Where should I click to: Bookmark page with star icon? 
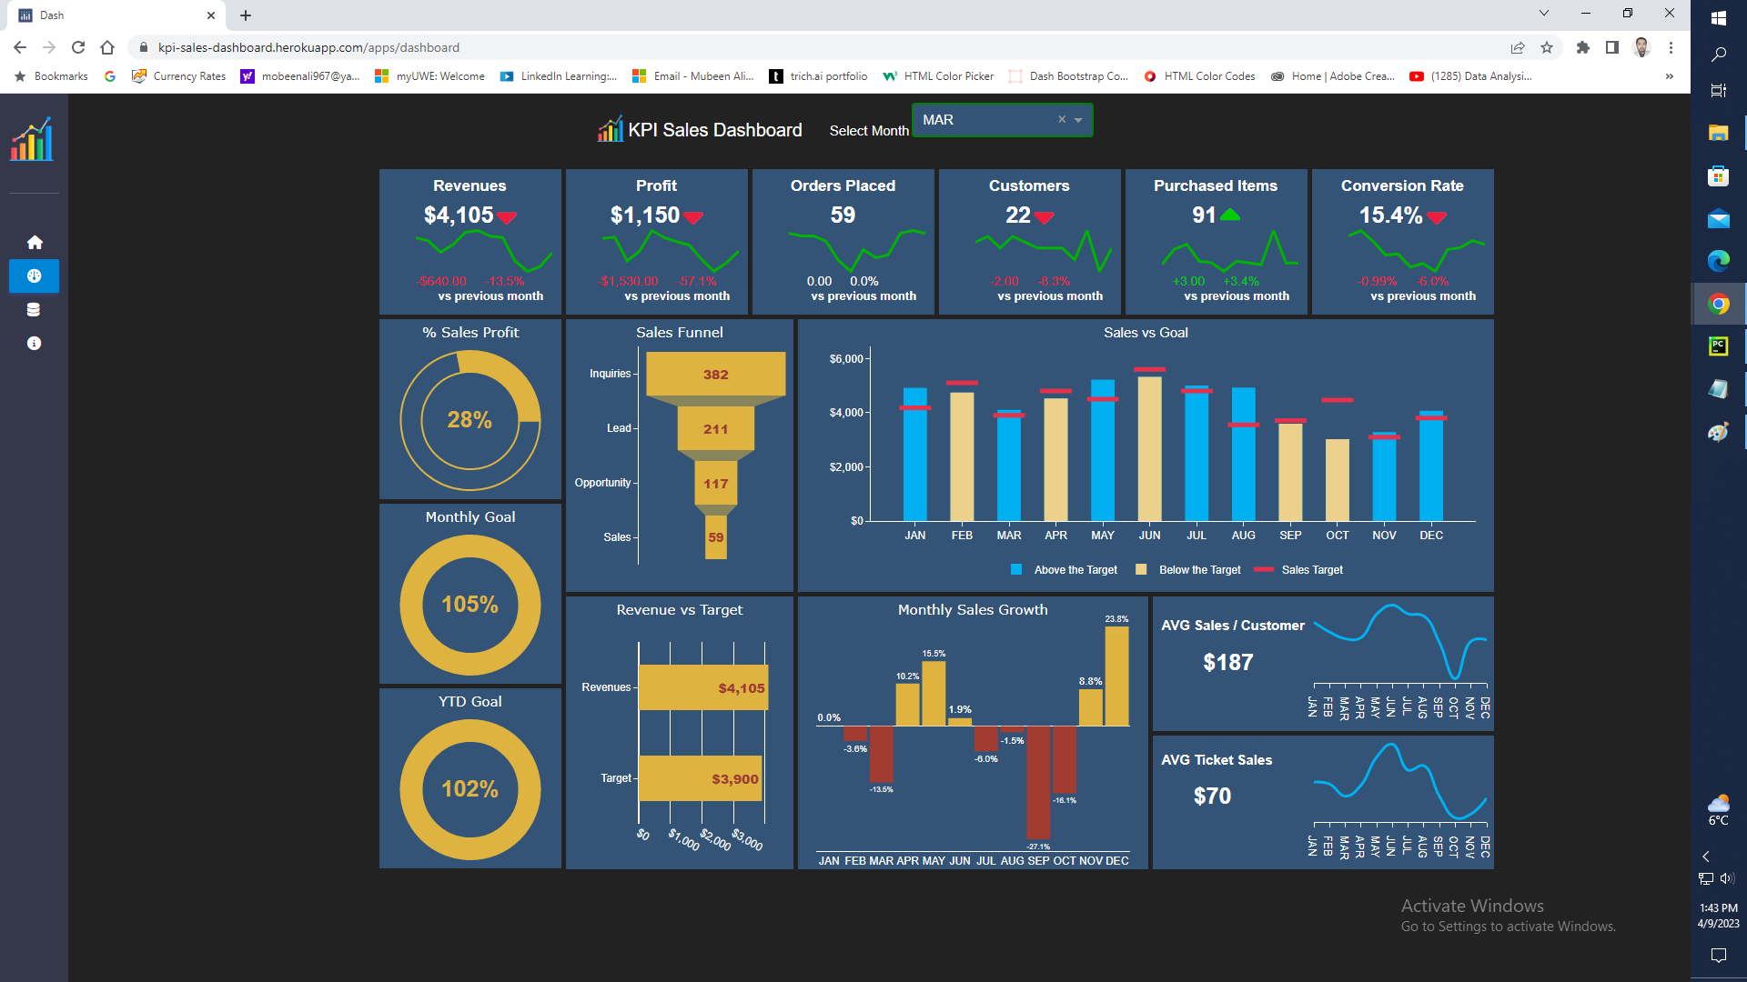click(x=1547, y=47)
